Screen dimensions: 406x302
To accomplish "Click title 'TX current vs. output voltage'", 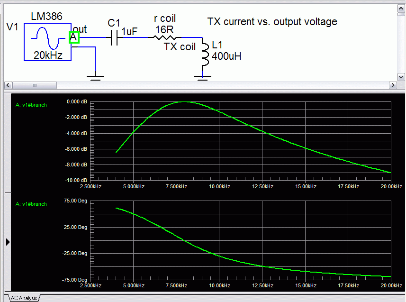I will click(272, 22).
